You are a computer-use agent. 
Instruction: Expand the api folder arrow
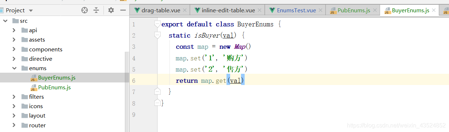[x=14, y=30]
